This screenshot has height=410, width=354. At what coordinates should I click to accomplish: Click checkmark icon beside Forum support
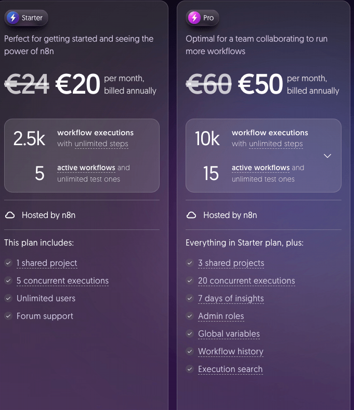point(8,316)
